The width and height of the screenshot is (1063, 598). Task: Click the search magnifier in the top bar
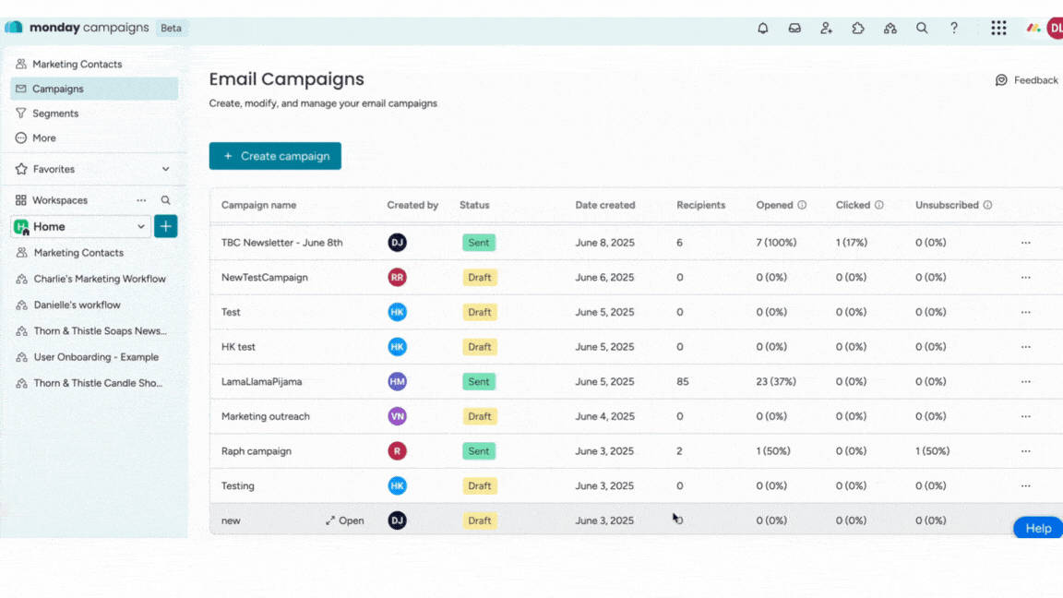922,28
